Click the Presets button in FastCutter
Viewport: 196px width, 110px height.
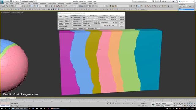122,26
